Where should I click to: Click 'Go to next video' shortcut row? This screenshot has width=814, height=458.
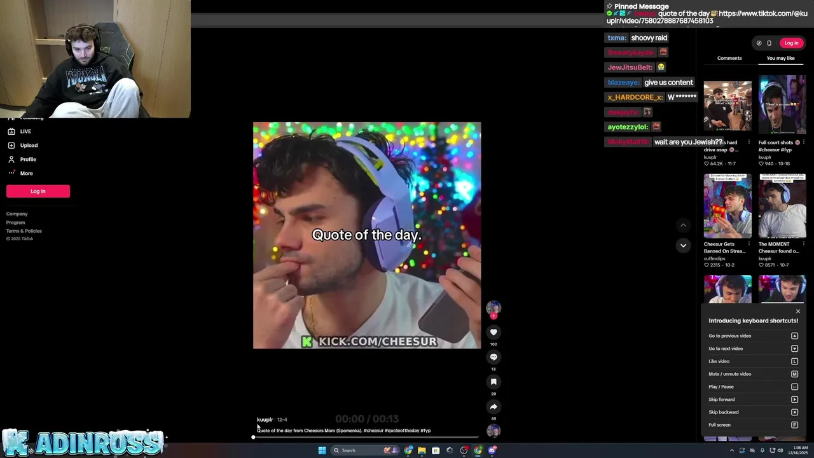(x=753, y=349)
